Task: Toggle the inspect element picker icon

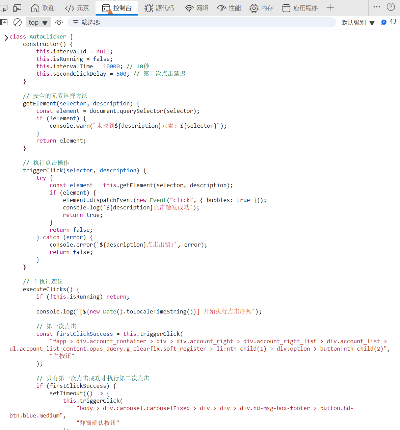Action: pos(3,8)
